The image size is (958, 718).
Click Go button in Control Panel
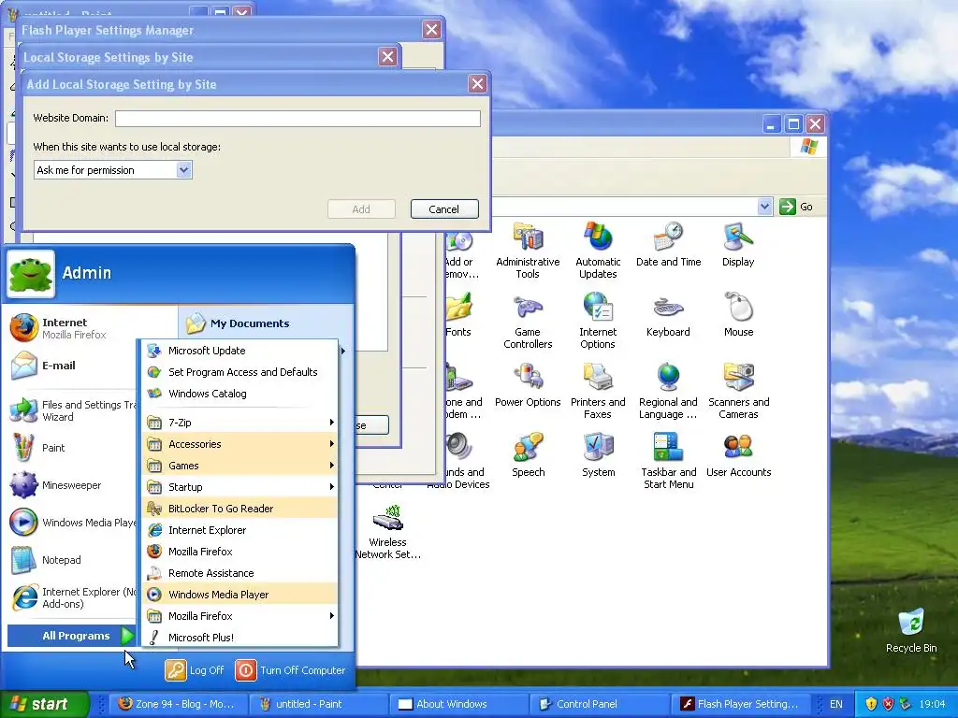click(x=796, y=207)
